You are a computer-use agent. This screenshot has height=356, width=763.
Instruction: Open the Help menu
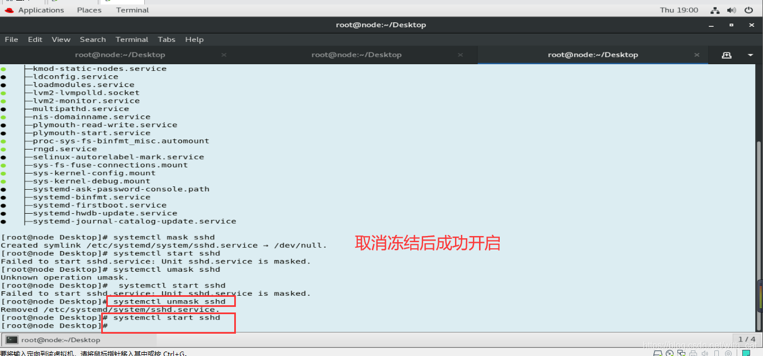pyautogui.click(x=195, y=40)
